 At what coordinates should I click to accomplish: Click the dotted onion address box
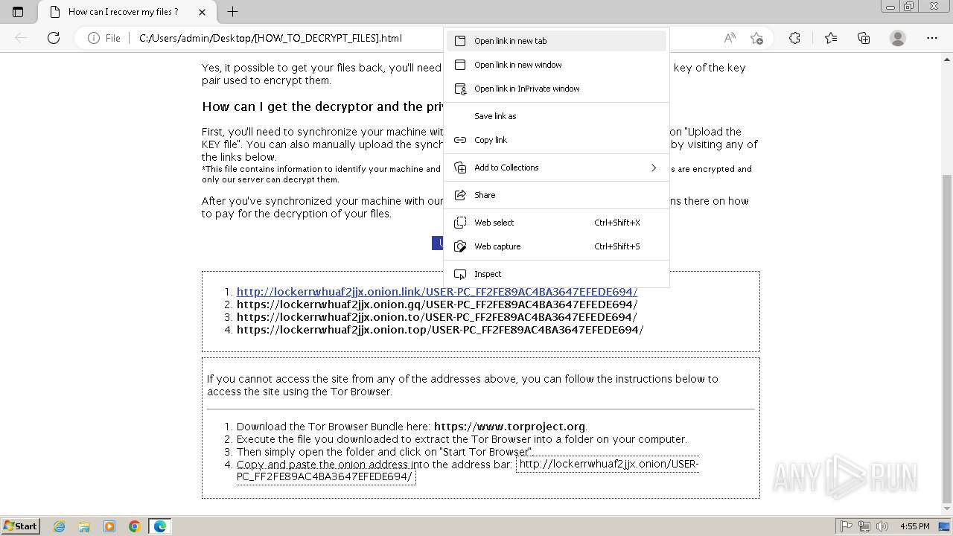tap(468, 470)
